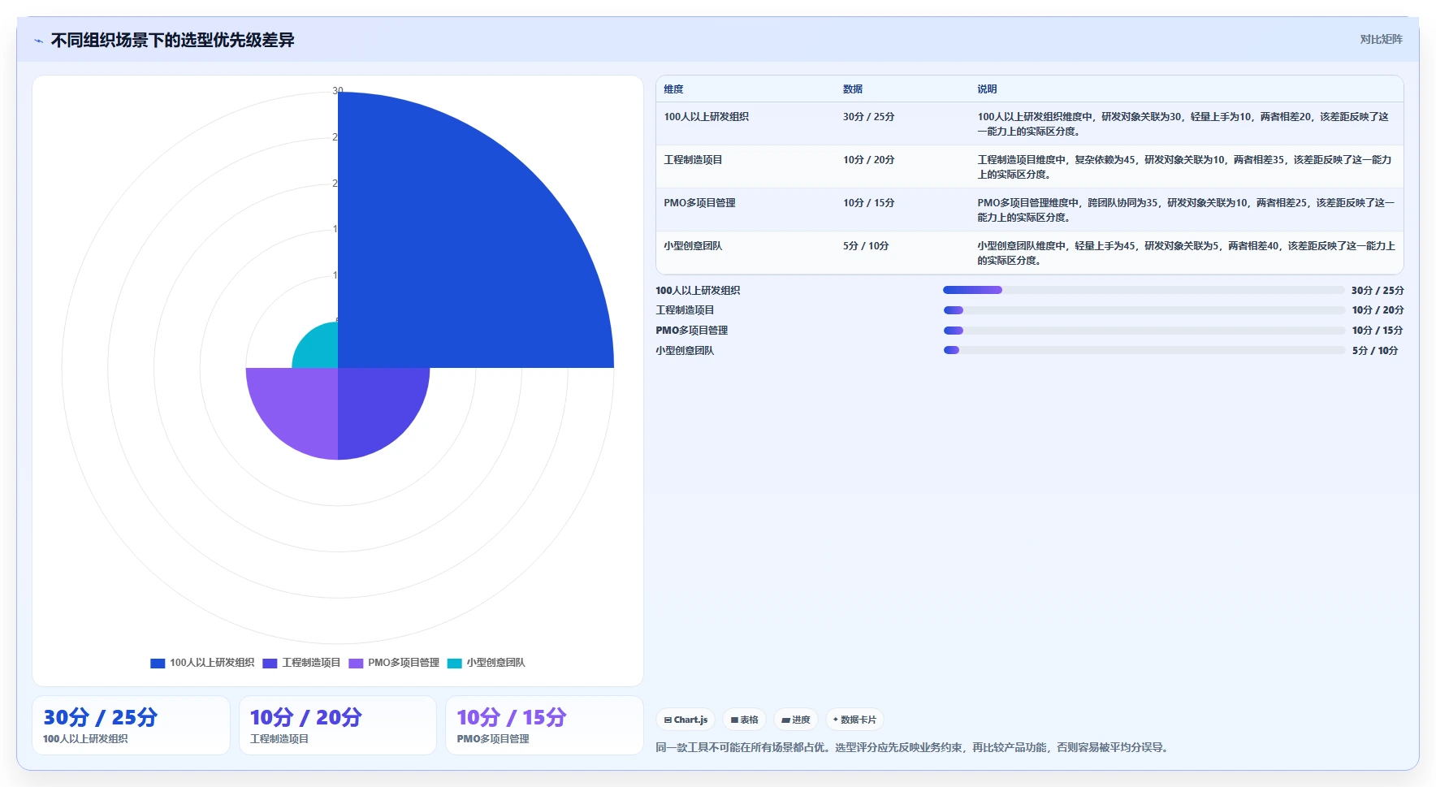
Task: Click progress list label PMO多项目管理
Action: tap(692, 331)
